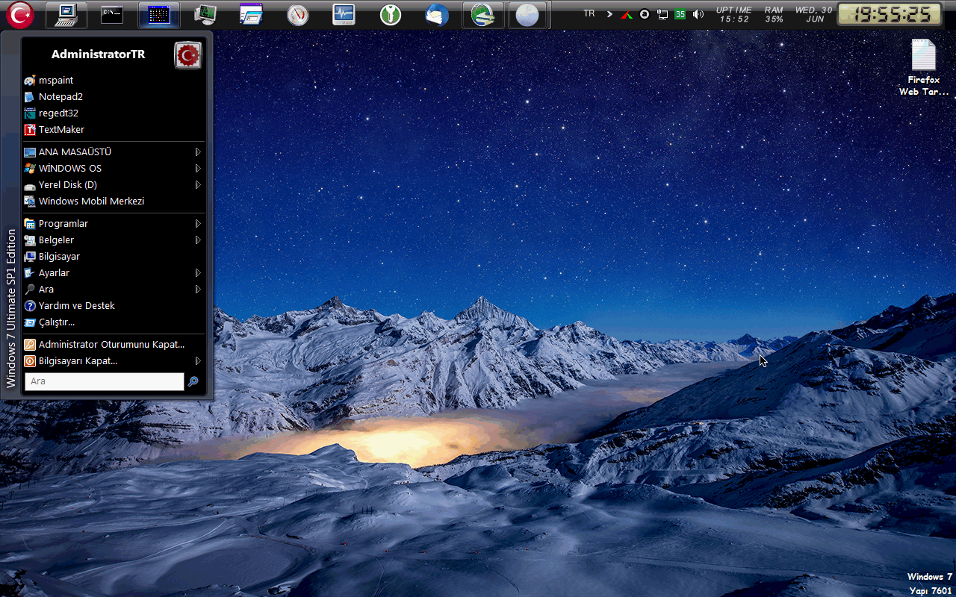Screen dimensions: 956x597
Task: Click the UPTIME 15:52 readout
Action: 734,14
